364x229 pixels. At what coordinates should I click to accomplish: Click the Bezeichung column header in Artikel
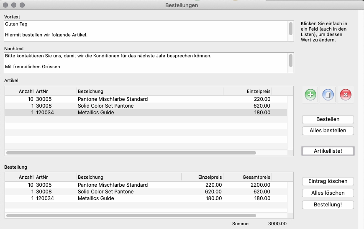point(149,91)
